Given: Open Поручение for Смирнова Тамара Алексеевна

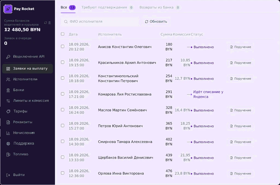Looking at the screenshot, I should click(x=241, y=142).
